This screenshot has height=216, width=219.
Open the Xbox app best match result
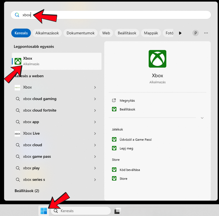click(57, 61)
